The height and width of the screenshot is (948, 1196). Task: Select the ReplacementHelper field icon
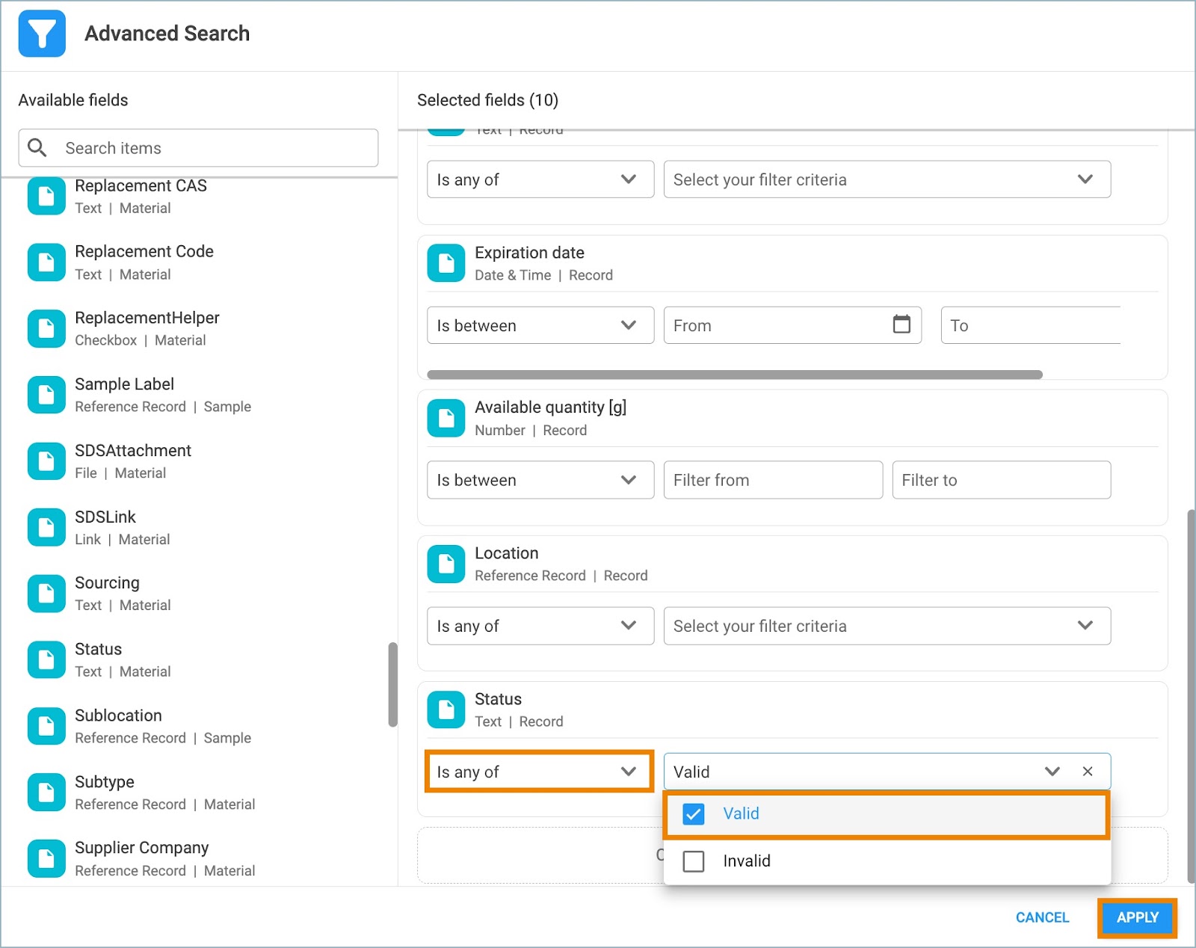coord(46,329)
